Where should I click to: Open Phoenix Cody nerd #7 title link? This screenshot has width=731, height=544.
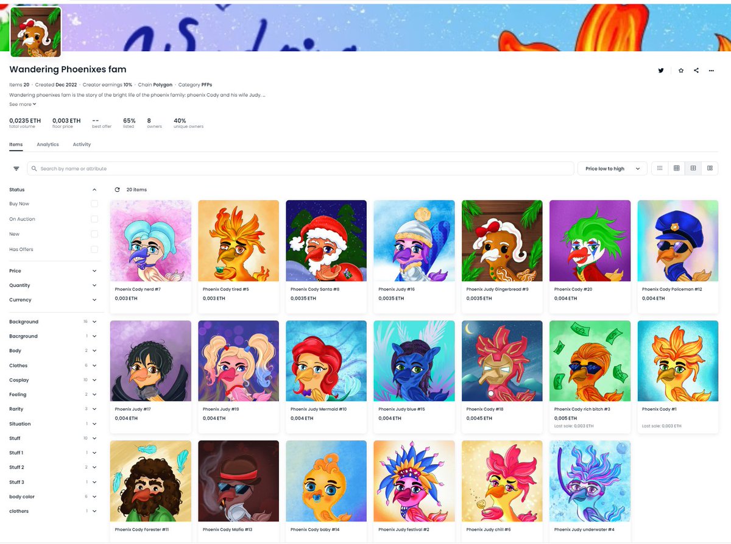[138, 289]
